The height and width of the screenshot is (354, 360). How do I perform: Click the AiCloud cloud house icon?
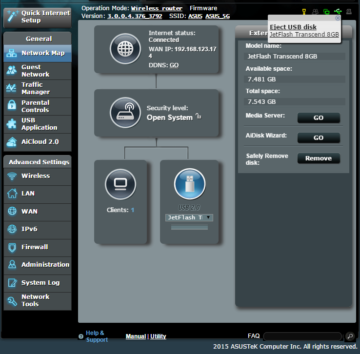point(12,142)
